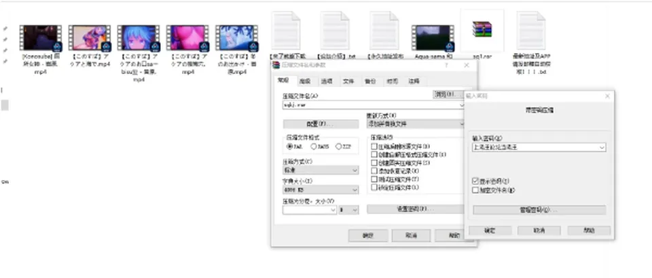Open the 字典大小 dictionary size dropdown
This screenshot has width=652, height=278.
321,190
